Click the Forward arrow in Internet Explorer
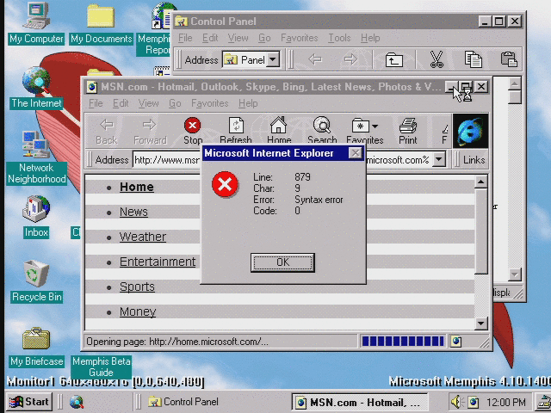Viewport: 551px width, 413px height. (150, 125)
